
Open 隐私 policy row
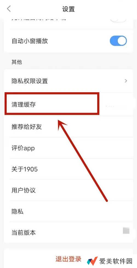pyautogui.click(x=68, y=211)
